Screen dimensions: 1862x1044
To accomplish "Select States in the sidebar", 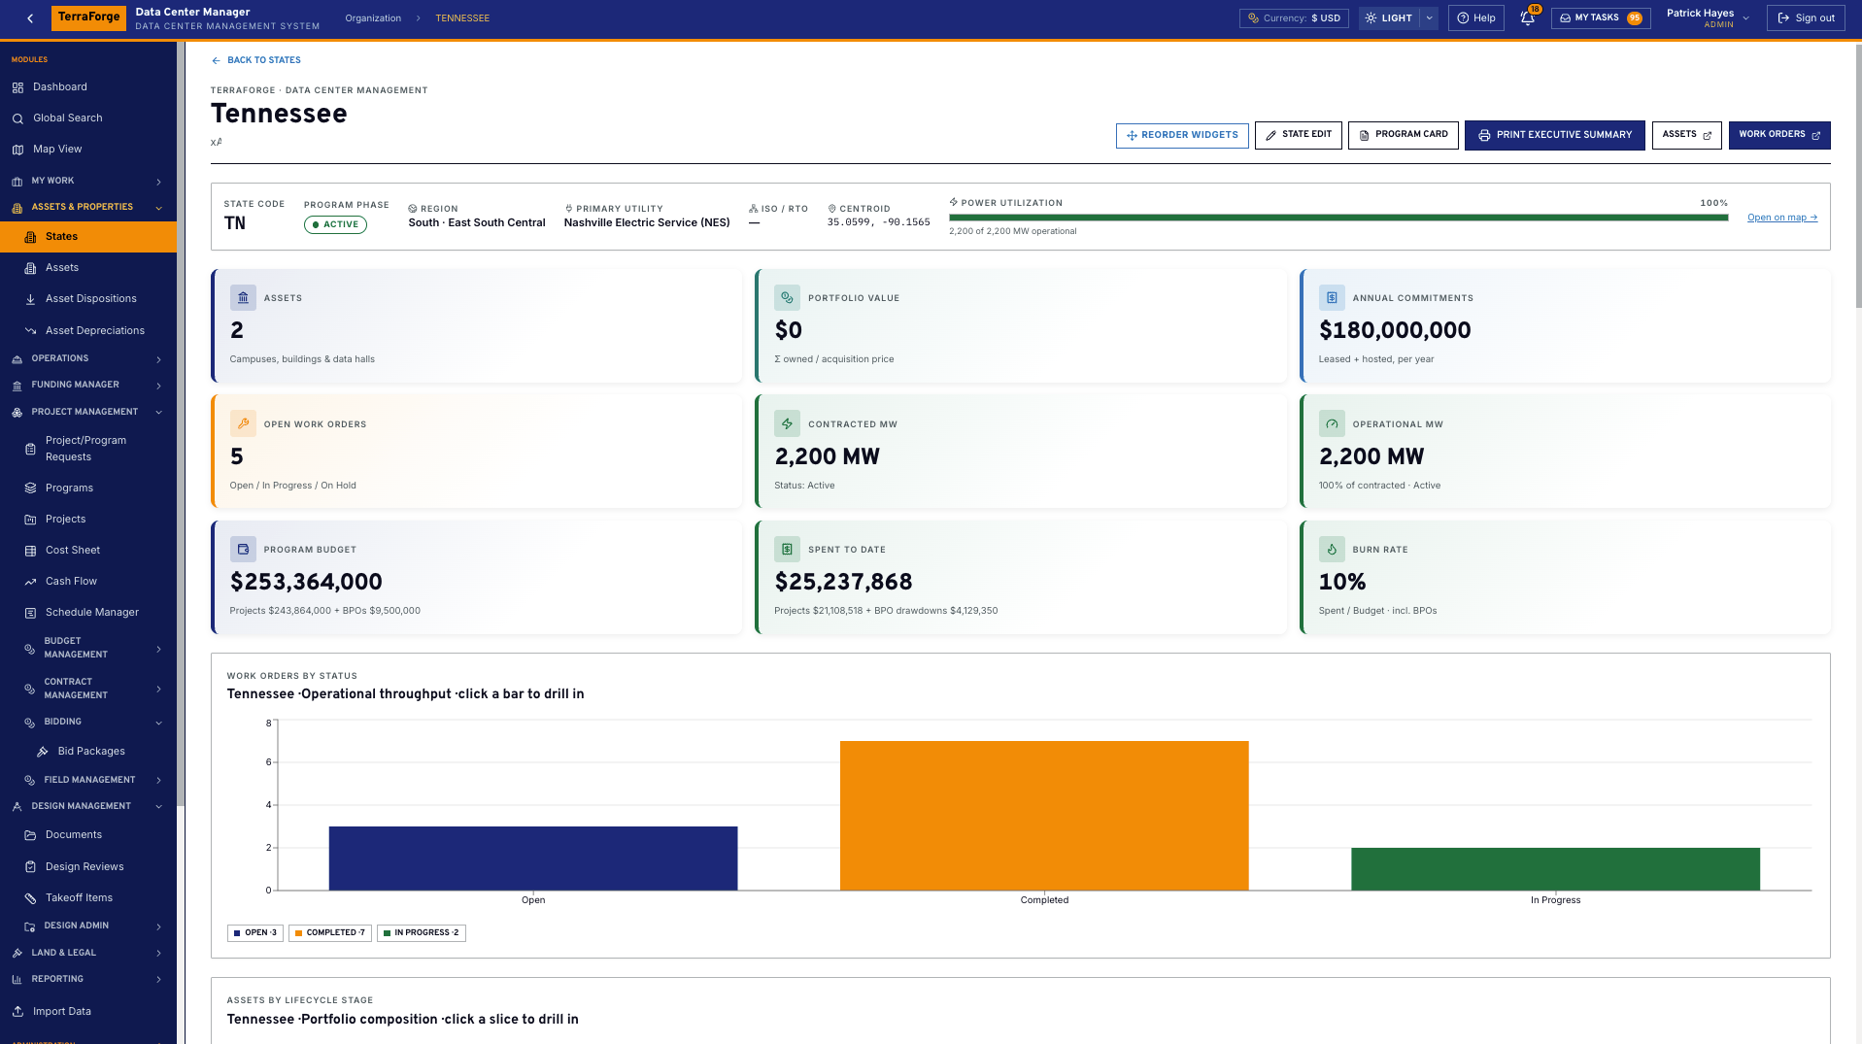I will pos(88,237).
